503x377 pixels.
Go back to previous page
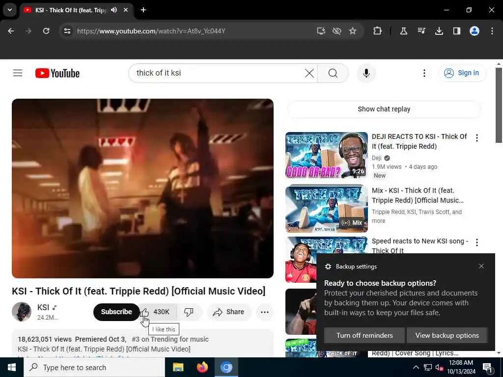(x=11, y=31)
